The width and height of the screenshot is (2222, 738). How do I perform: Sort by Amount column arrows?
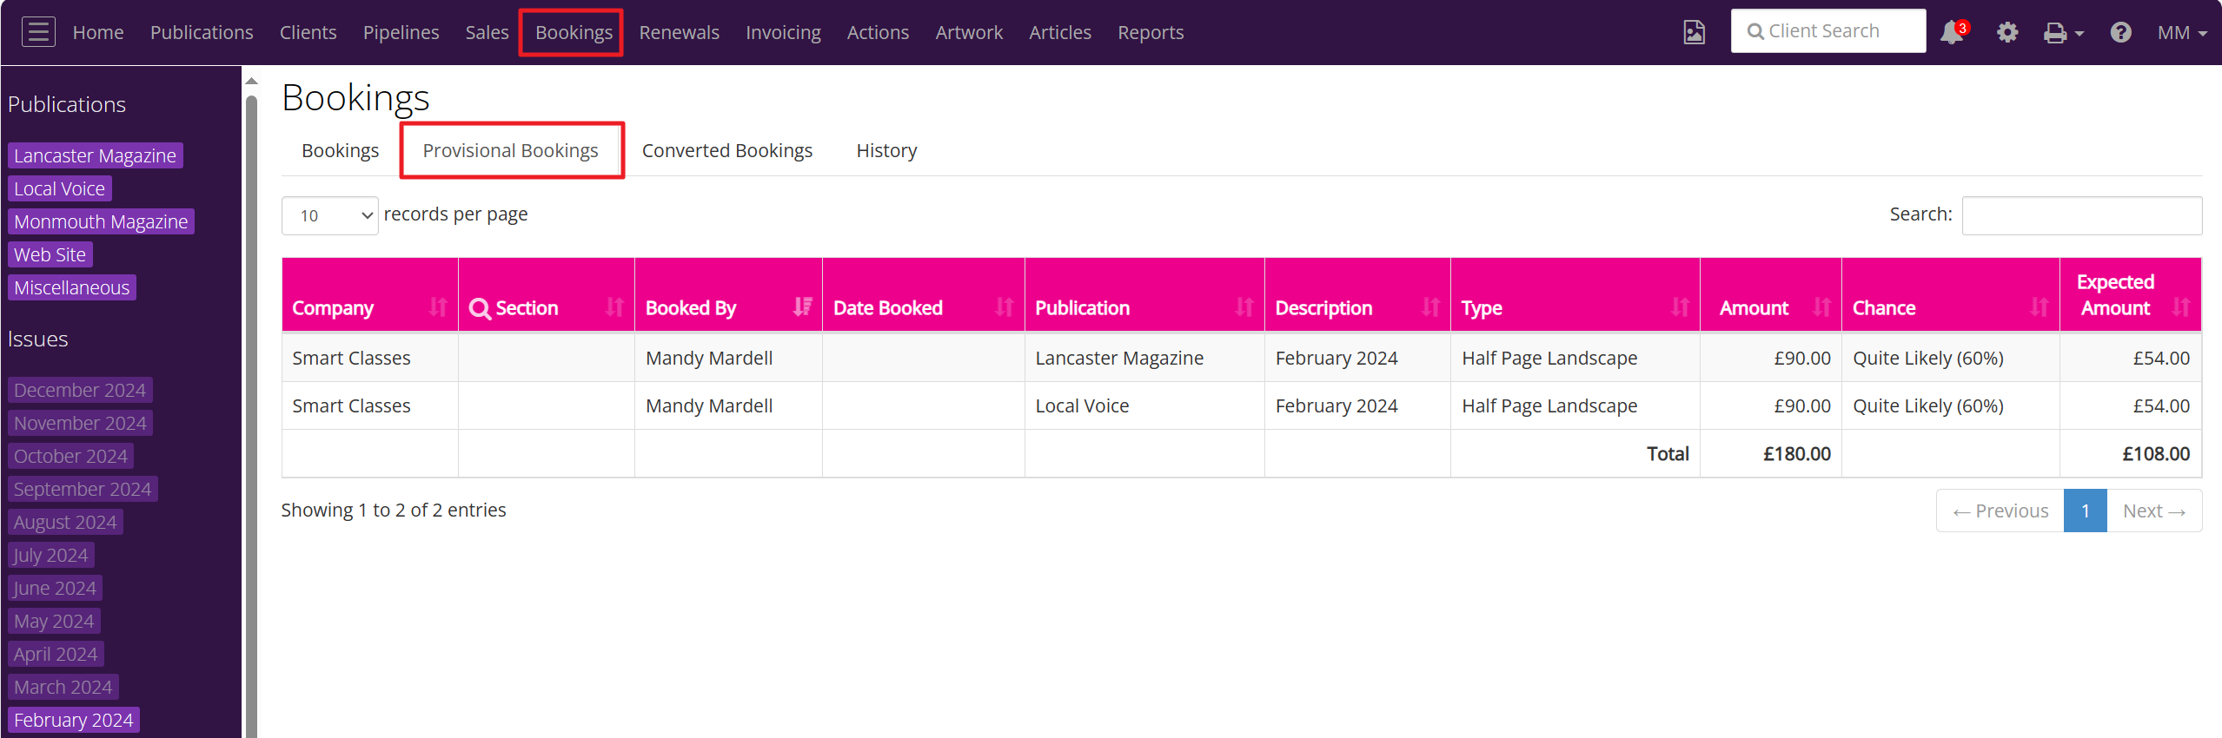coord(1821,306)
